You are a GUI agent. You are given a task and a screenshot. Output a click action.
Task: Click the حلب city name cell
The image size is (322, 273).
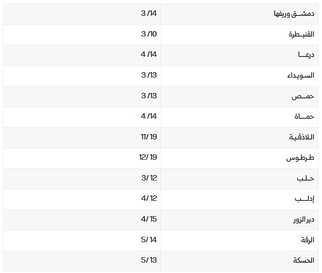[x=305, y=178]
